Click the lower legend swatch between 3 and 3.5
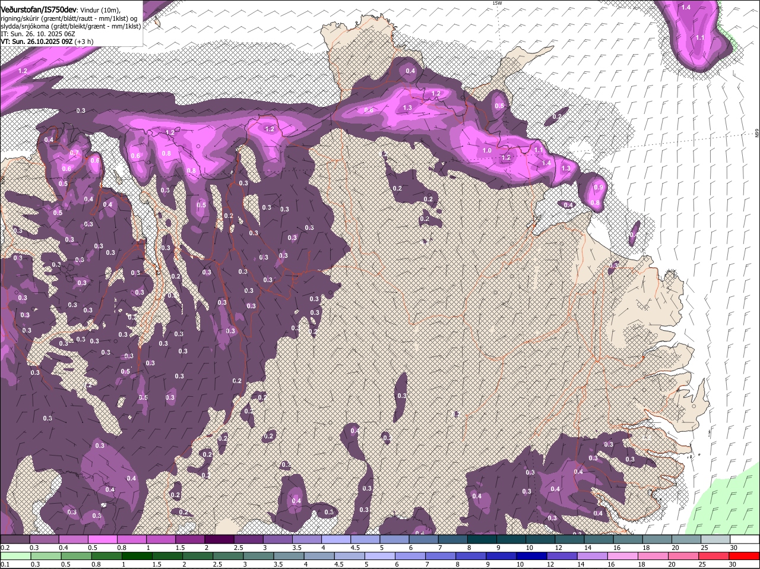The image size is (760, 569). [258, 556]
